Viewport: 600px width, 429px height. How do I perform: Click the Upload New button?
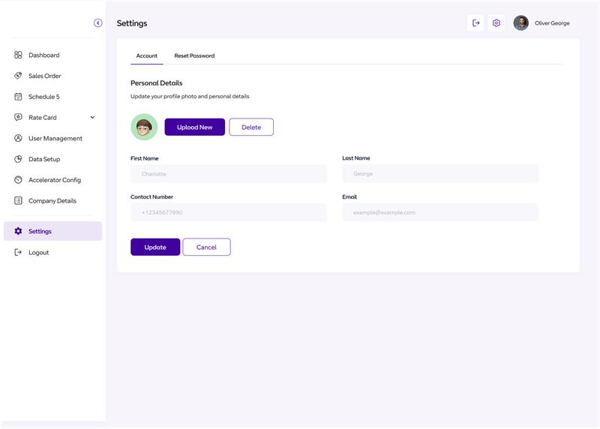point(195,127)
